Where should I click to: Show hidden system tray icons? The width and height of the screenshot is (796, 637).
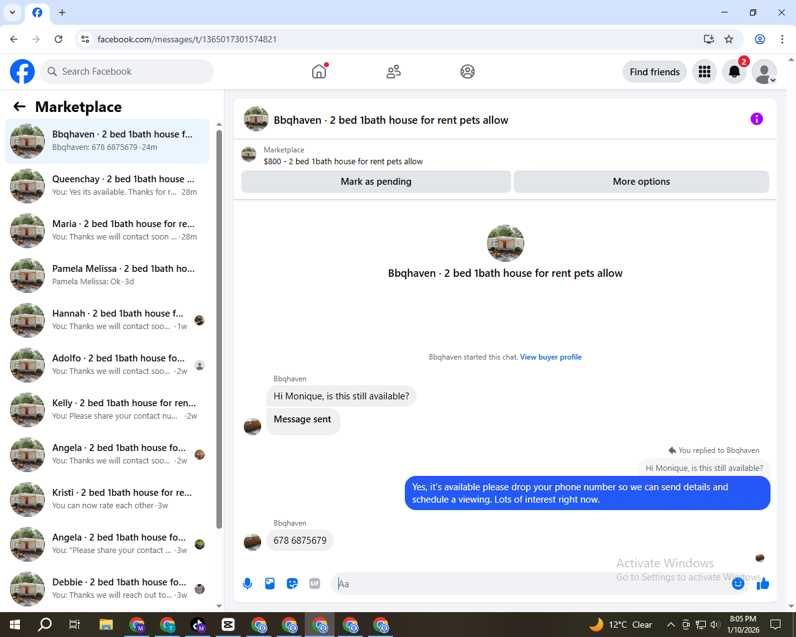click(x=670, y=625)
